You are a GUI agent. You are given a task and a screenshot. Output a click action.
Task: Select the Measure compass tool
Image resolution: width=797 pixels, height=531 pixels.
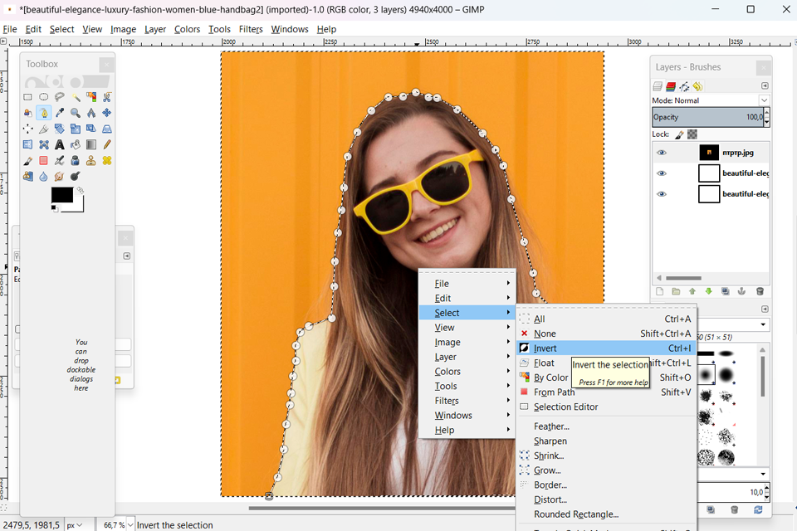(x=91, y=113)
